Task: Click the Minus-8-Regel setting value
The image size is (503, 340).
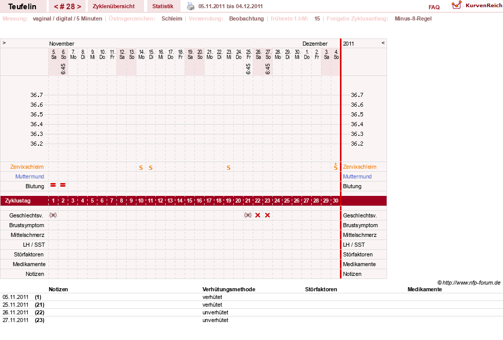Action: point(413,18)
